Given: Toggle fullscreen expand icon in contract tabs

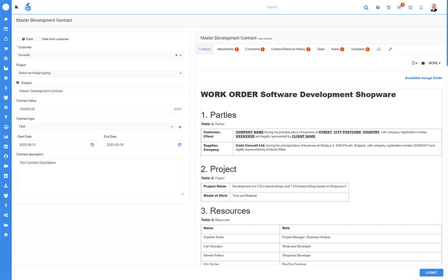Looking at the screenshot, I should click(390, 49).
